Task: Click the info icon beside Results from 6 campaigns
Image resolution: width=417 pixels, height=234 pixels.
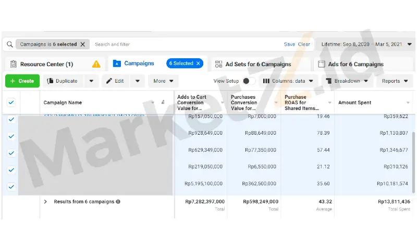Action: [x=118, y=201]
